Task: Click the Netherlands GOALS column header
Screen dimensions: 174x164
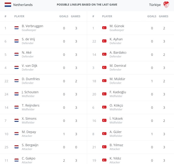Action: click(x=64, y=16)
